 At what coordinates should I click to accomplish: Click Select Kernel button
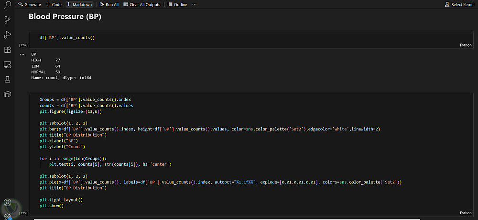pos(459,5)
